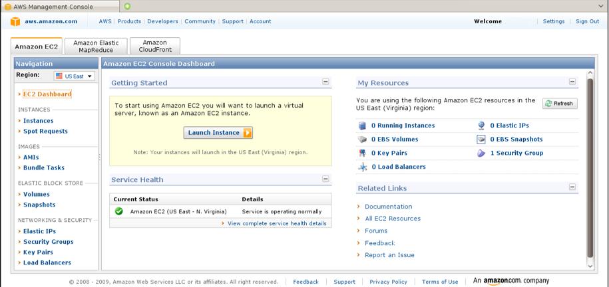
Task: Collapse the Getting Started panel
Action: click(x=325, y=82)
